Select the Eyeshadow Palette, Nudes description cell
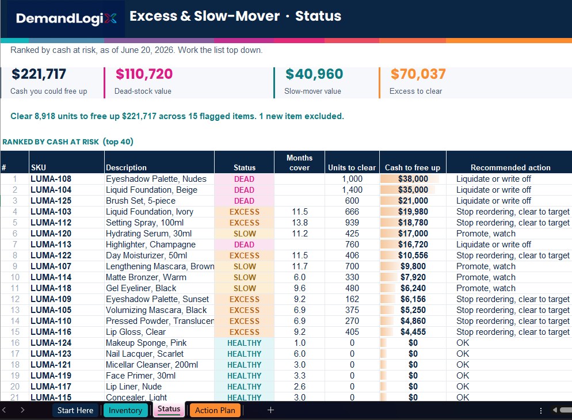Viewport: 572px width, 420px height. (159, 179)
